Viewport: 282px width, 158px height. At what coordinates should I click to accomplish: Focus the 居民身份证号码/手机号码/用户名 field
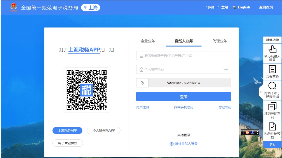tap(184, 56)
